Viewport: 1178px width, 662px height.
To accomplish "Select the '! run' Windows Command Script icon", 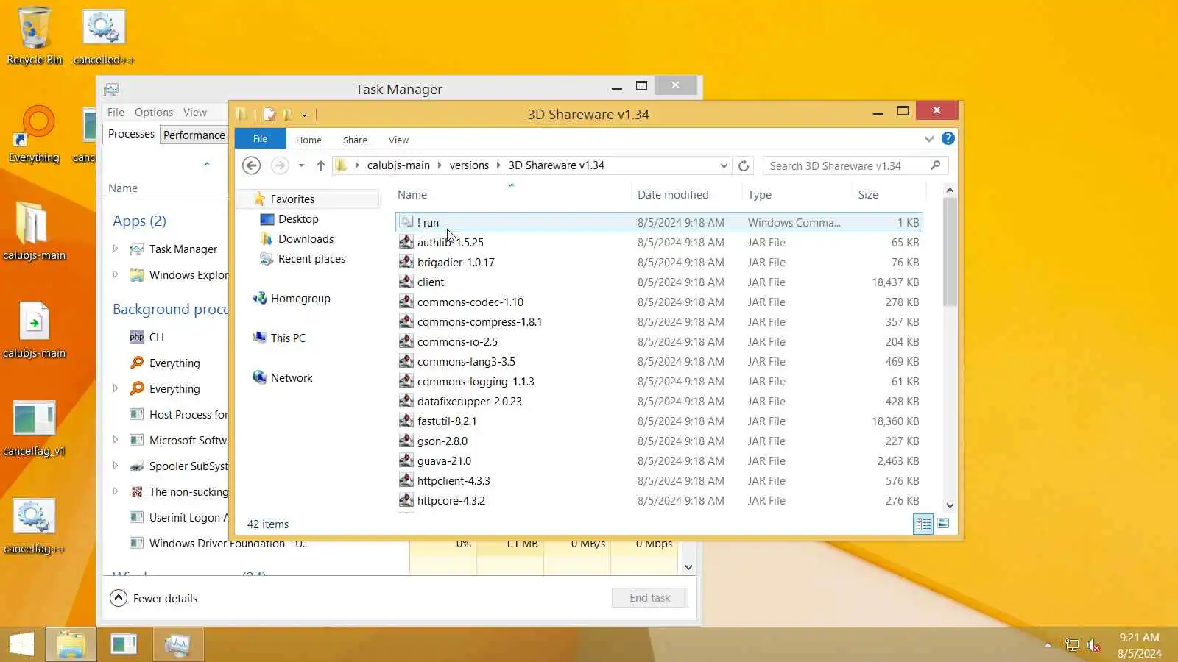I will click(x=406, y=222).
